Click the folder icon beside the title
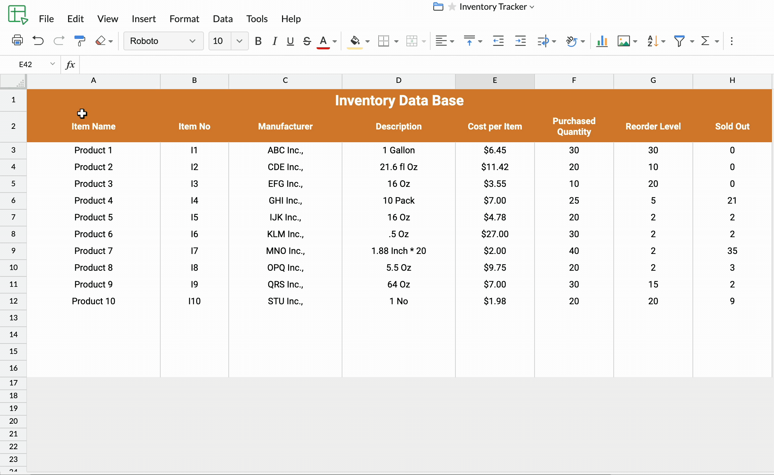 pos(438,7)
